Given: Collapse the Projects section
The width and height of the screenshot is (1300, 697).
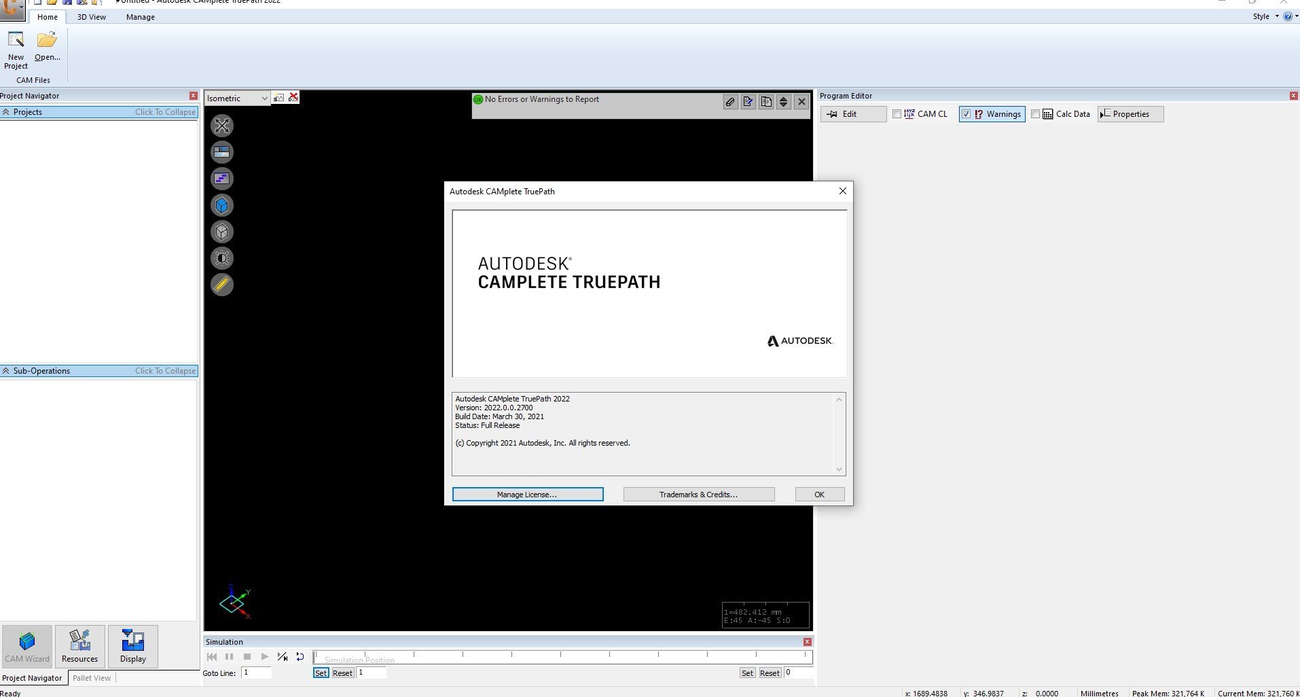Looking at the screenshot, I should [x=99, y=112].
